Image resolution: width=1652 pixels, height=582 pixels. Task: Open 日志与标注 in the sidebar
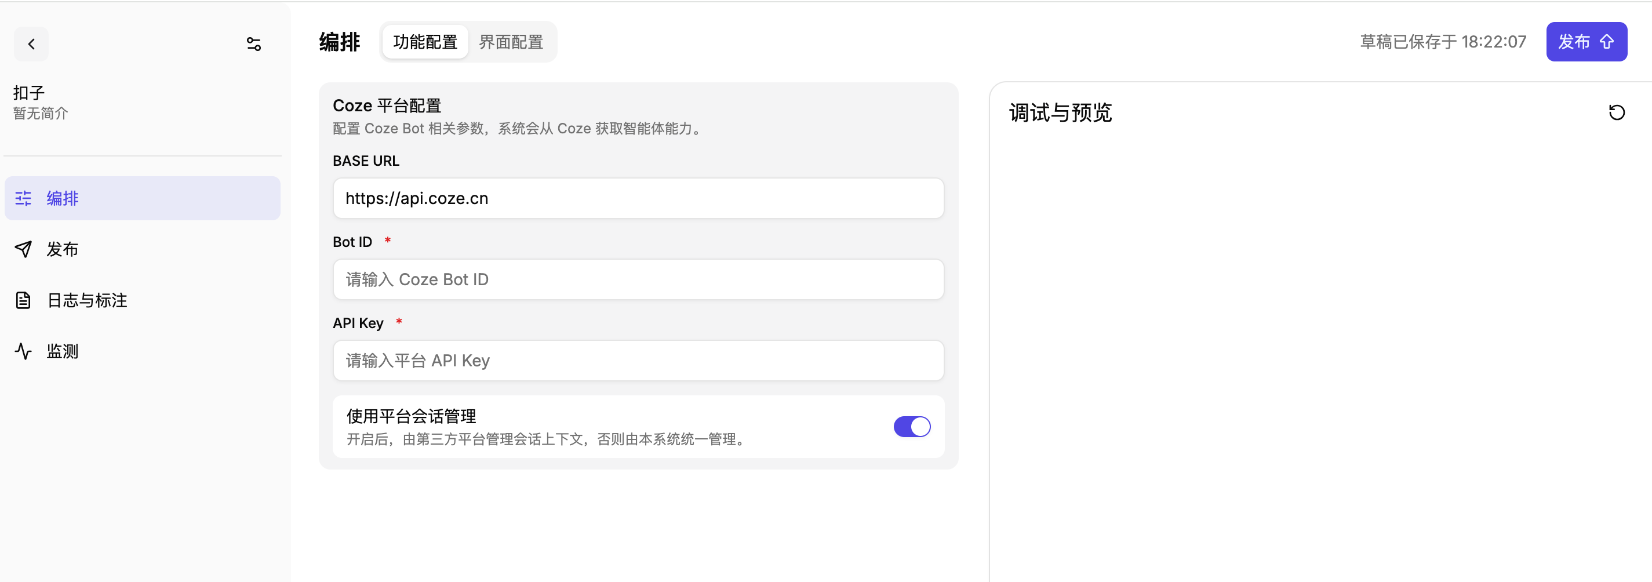[x=143, y=300]
